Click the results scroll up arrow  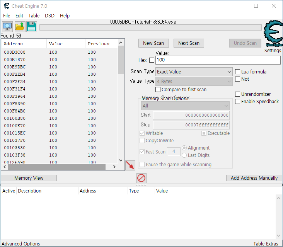click(x=121, y=43)
